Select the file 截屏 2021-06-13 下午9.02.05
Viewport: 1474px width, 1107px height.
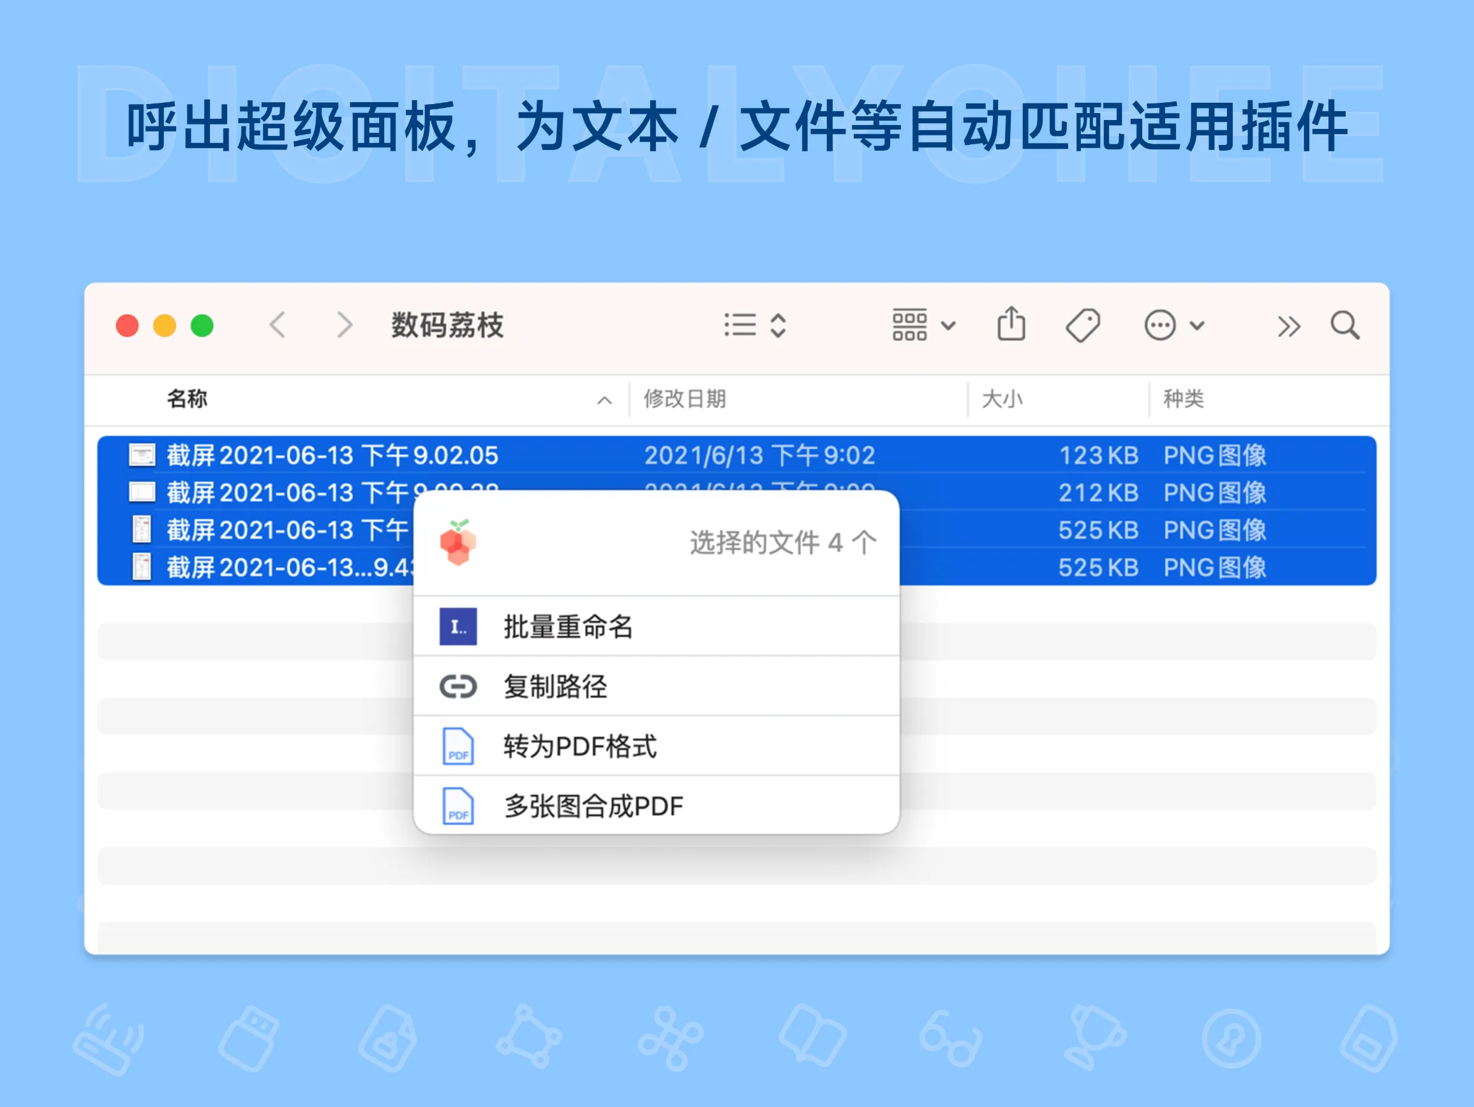pos(331,455)
